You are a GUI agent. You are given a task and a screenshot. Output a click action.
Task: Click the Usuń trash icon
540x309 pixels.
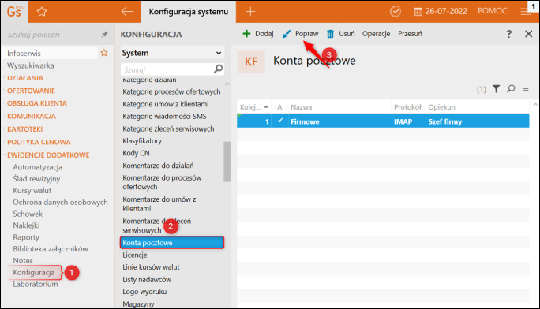click(x=330, y=34)
